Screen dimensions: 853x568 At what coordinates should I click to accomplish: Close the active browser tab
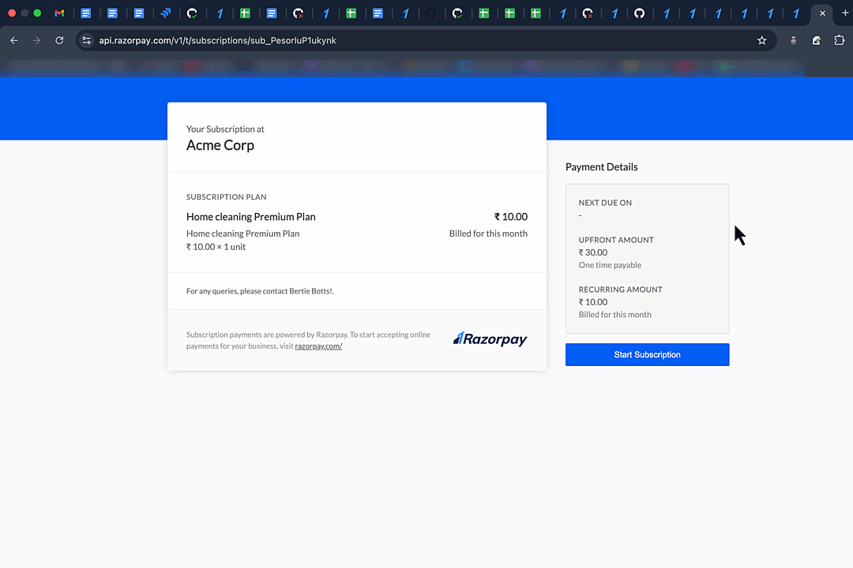click(x=822, y=13)
